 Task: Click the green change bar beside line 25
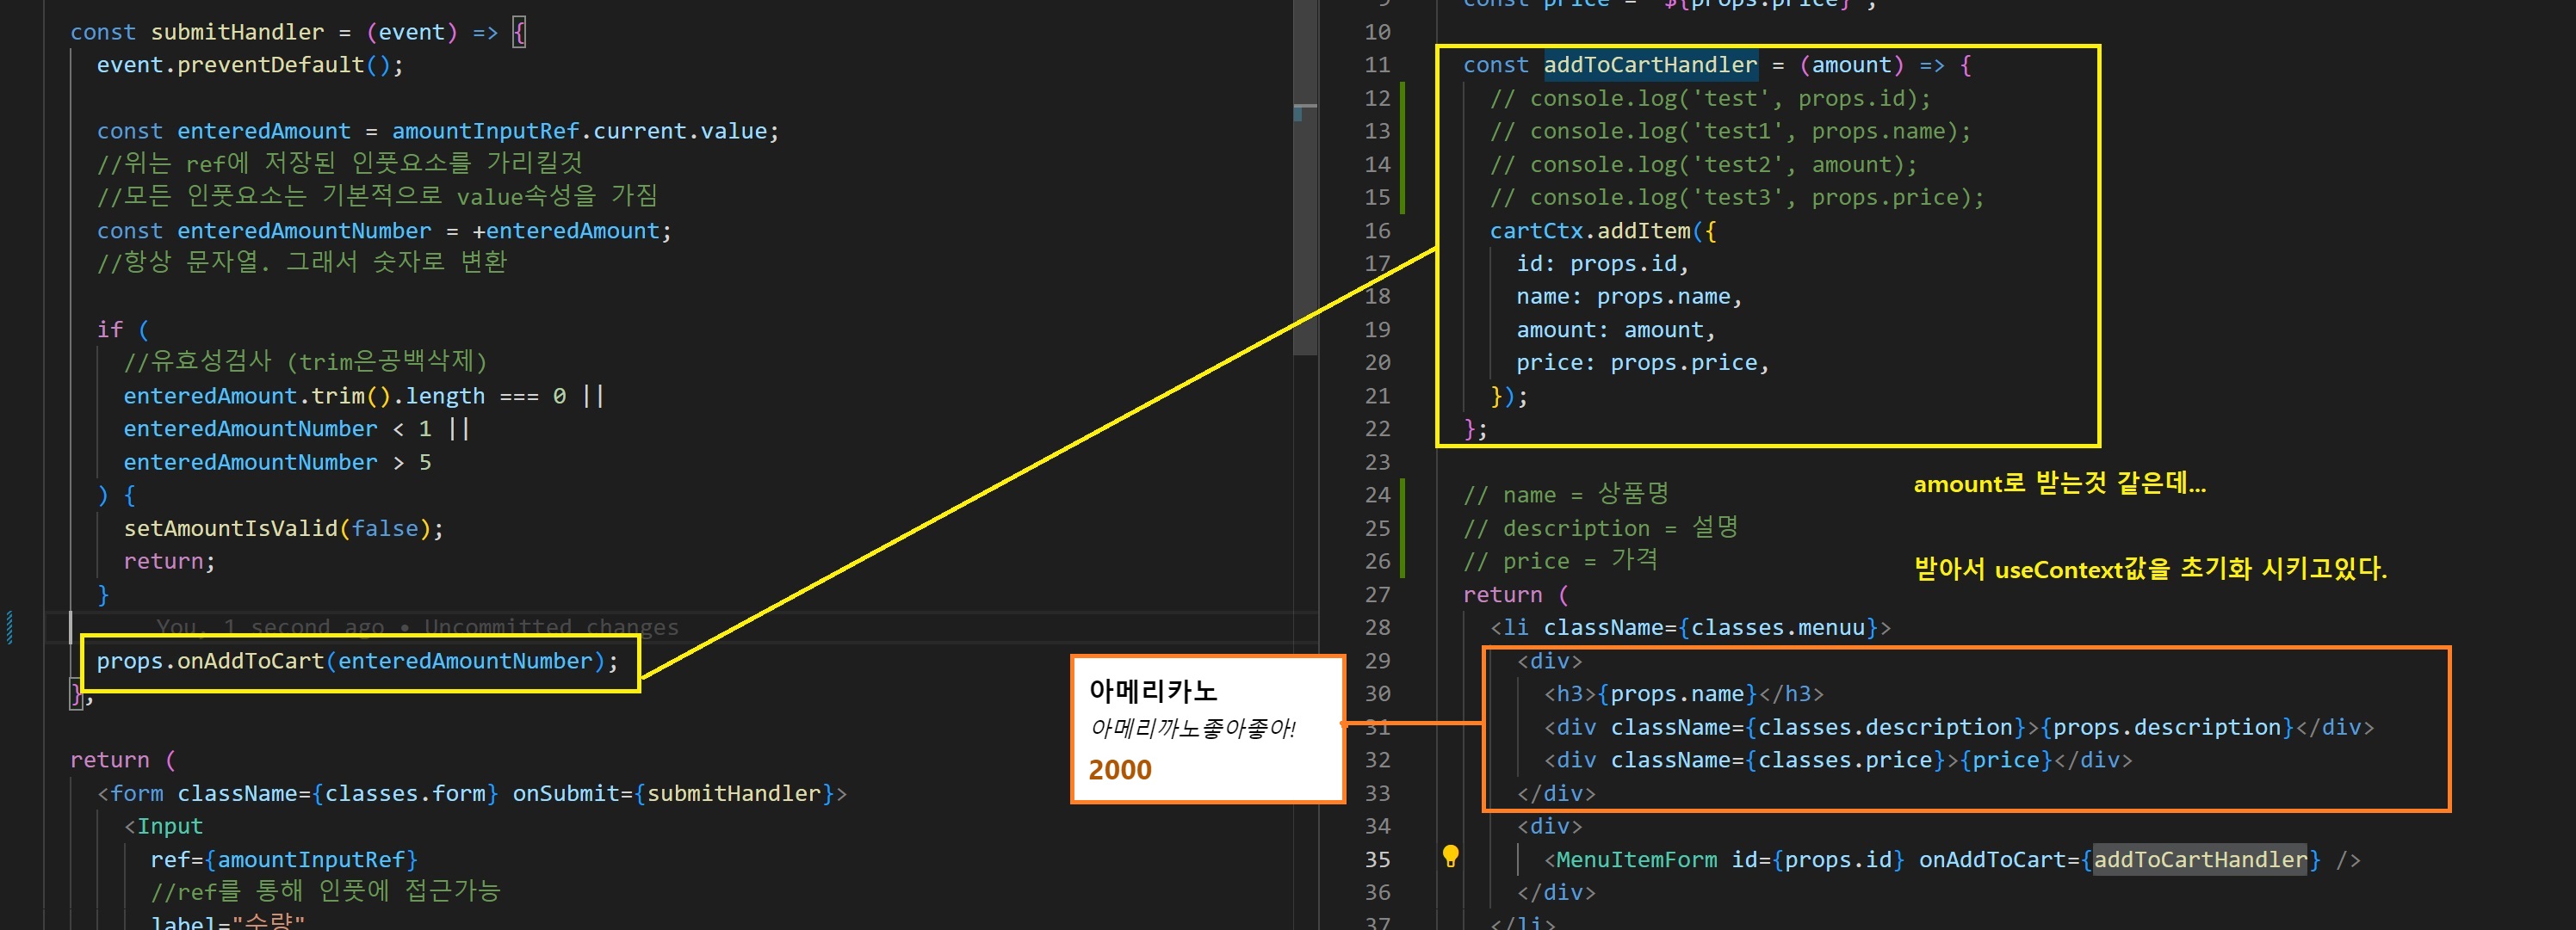pyautogui.click(x=1402, y=528)
